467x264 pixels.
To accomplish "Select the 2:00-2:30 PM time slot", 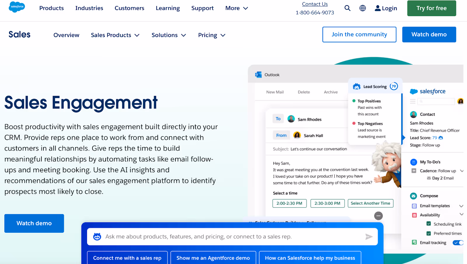I will [x=290, y=203].
